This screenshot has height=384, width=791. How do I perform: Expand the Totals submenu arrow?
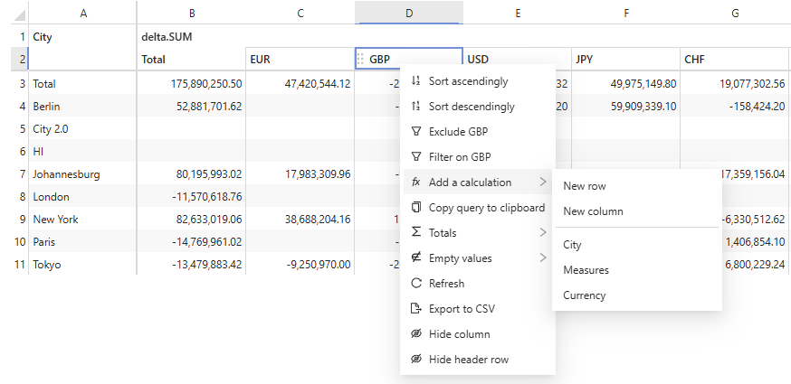[x=543, y=232]
